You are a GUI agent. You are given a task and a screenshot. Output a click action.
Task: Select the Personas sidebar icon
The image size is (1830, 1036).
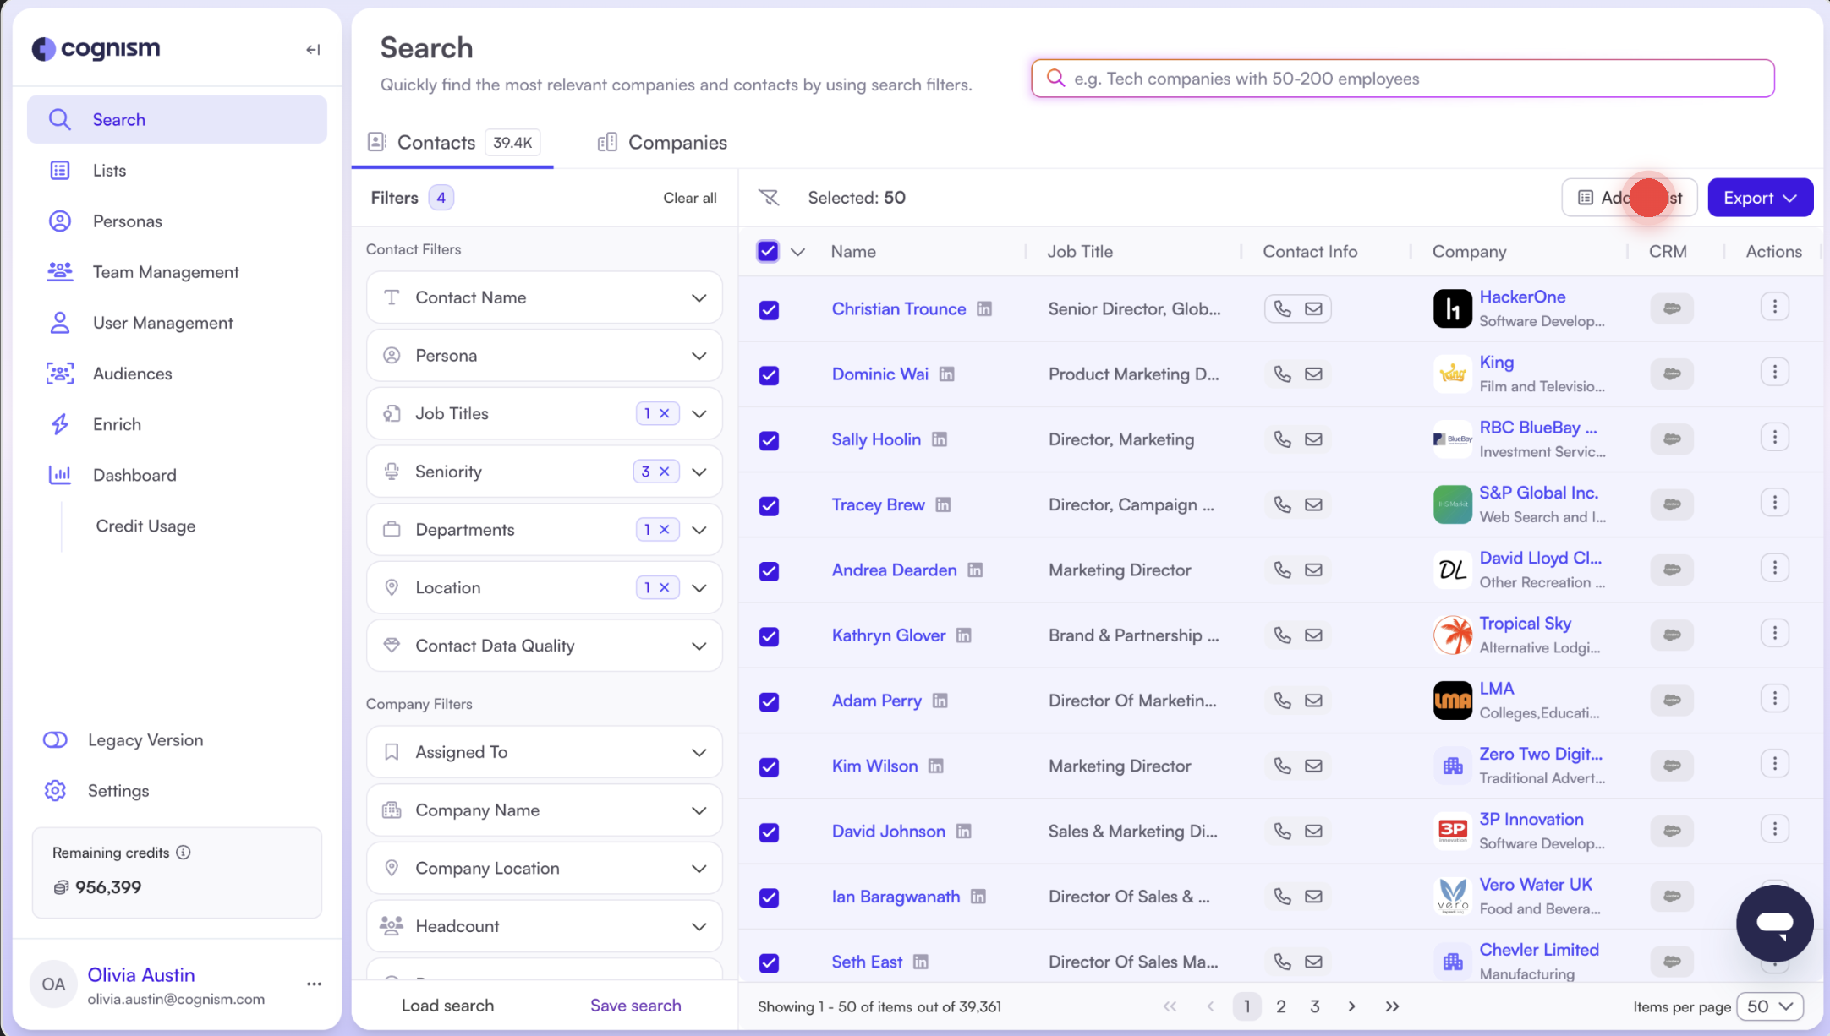tap(59, 221)
